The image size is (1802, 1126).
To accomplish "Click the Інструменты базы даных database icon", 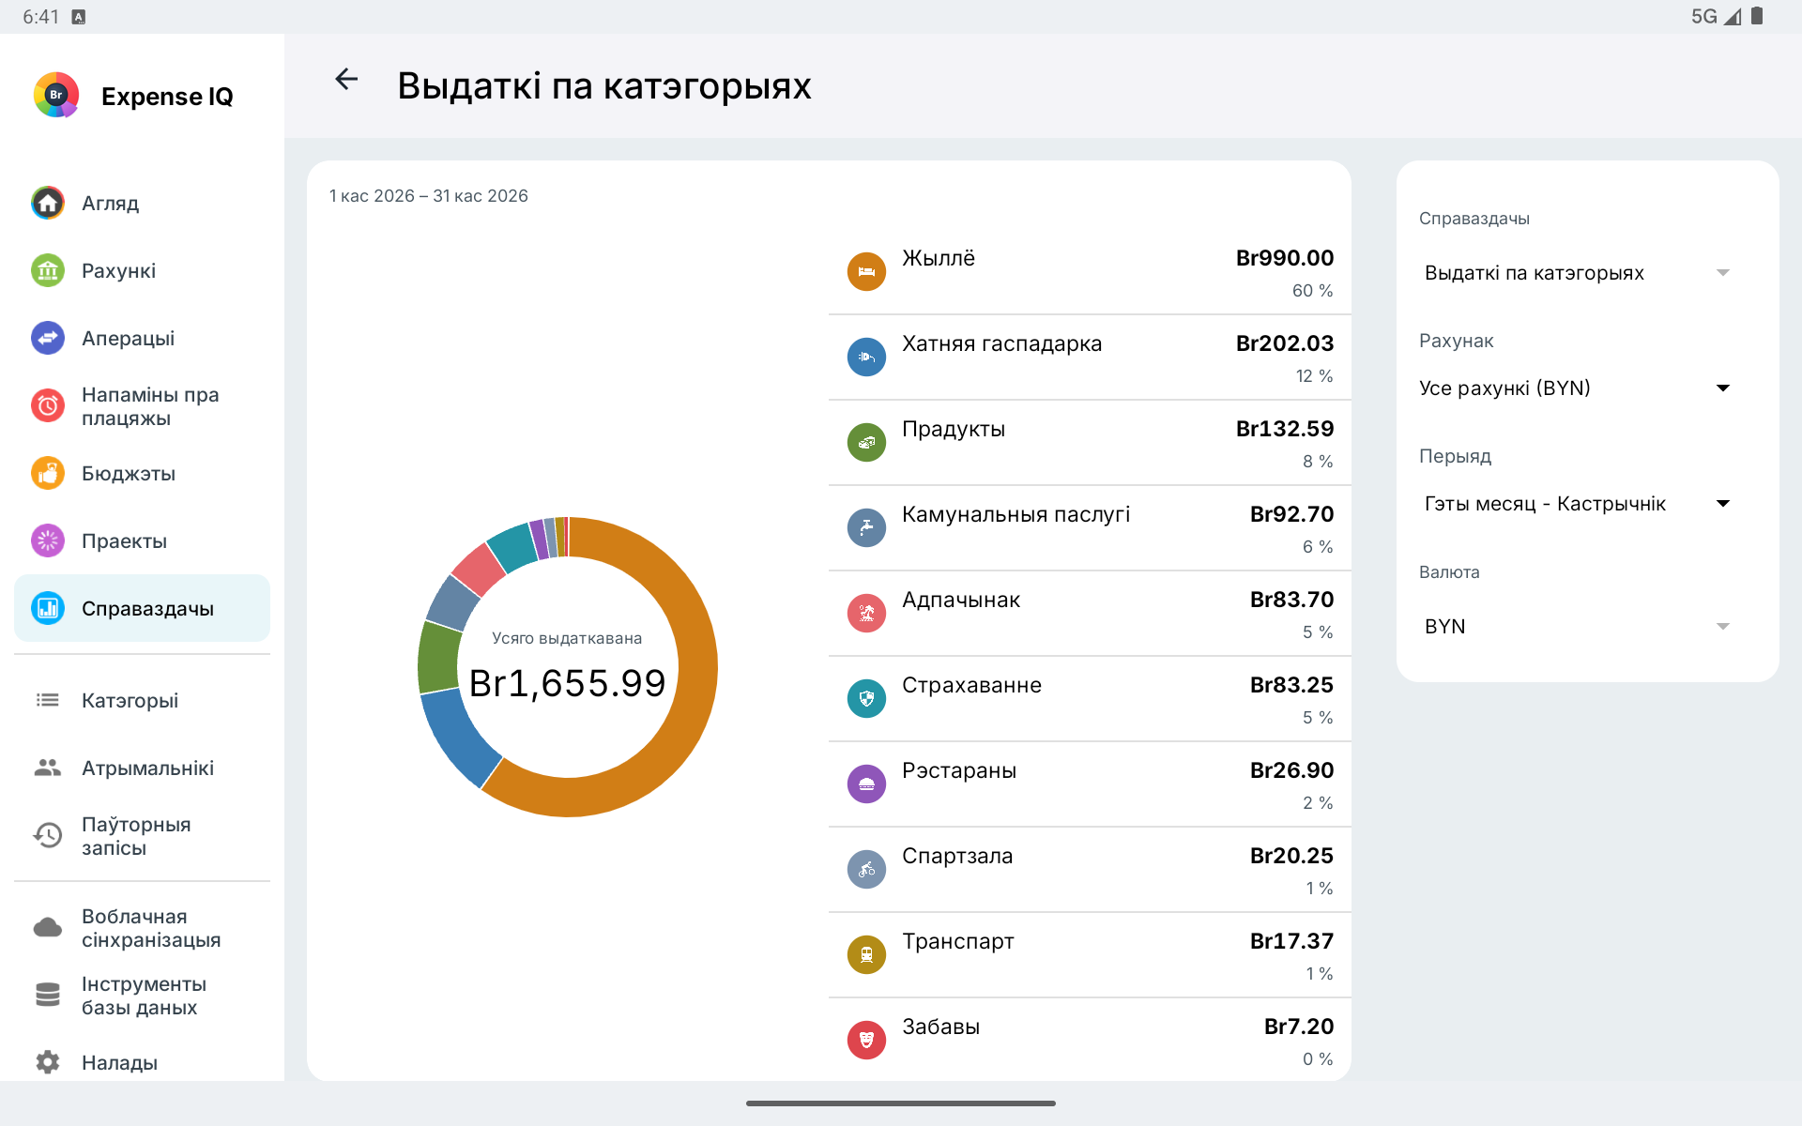I will (48, 995).
